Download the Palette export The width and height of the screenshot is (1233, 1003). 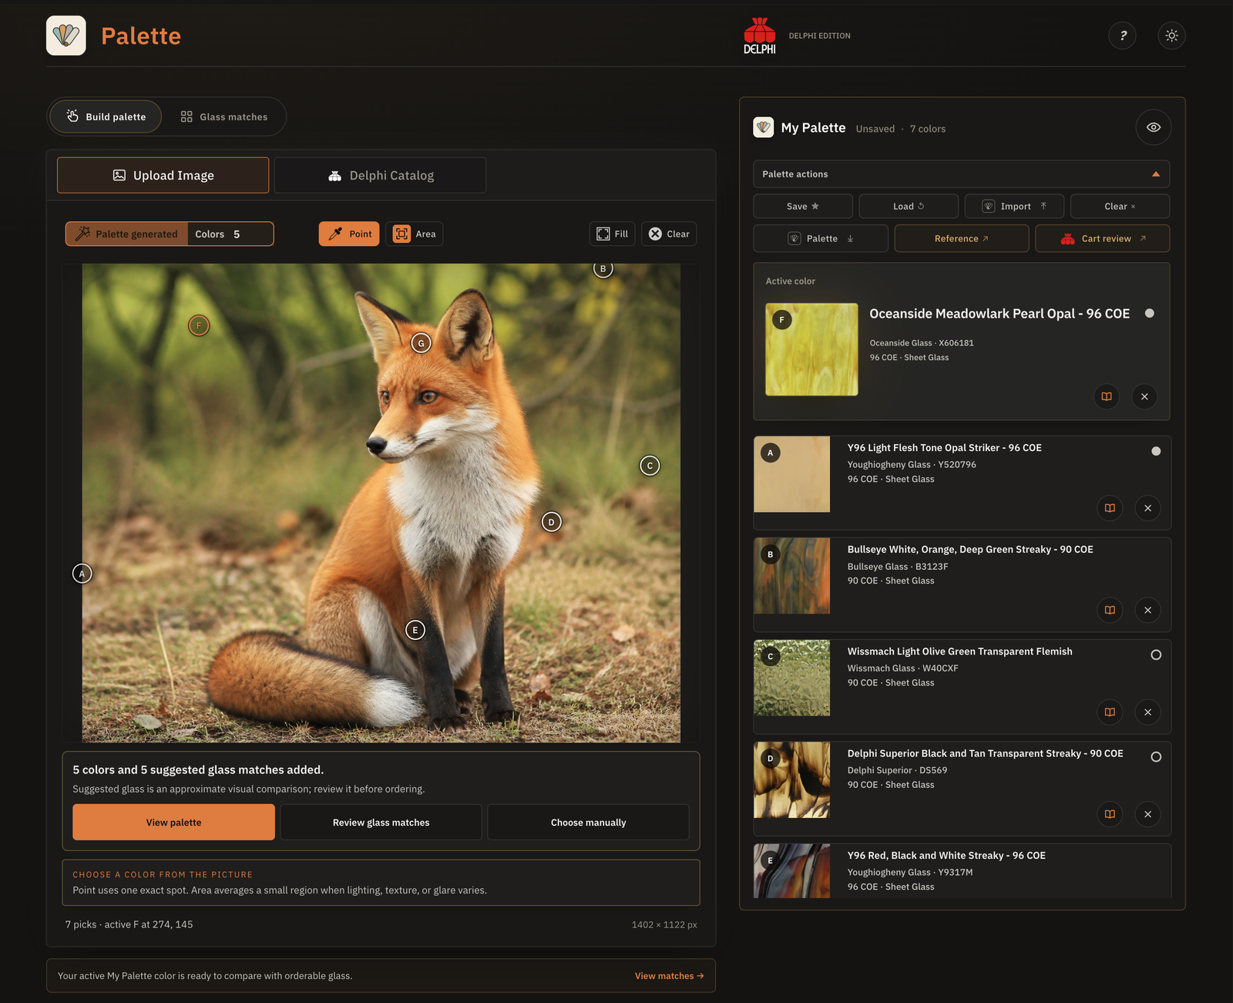(821, 239)
